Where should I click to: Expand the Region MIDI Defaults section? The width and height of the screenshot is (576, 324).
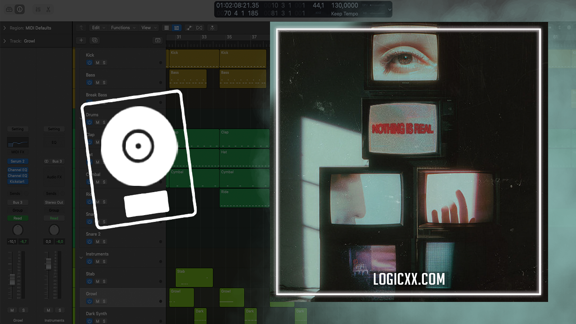click(x=4, y=28)
